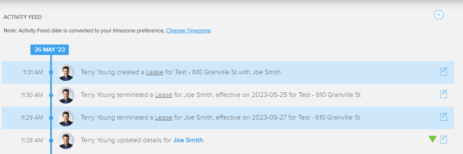
Task: Select the timeline dot at 11:30 AM
Action: pos(51,95)
